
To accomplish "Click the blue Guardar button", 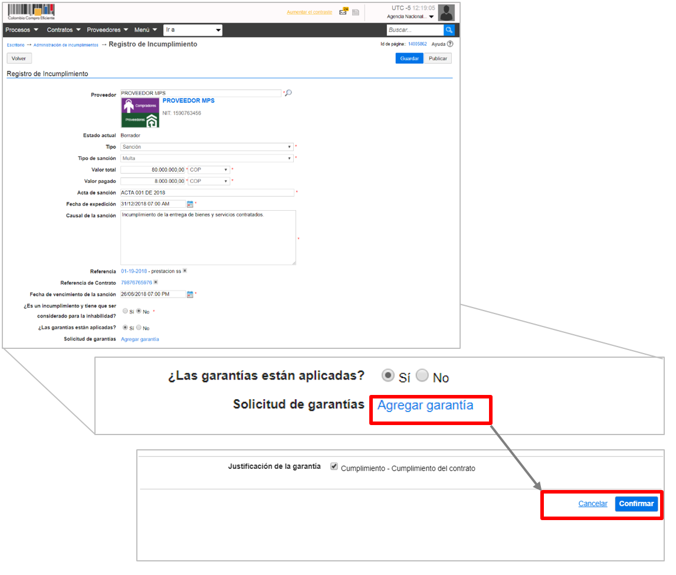I will click(x=409, y=58).
